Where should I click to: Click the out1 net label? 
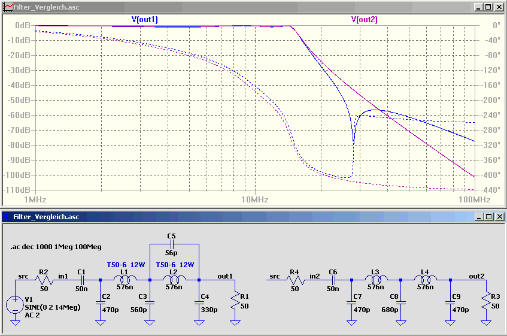tap(225, 276)
